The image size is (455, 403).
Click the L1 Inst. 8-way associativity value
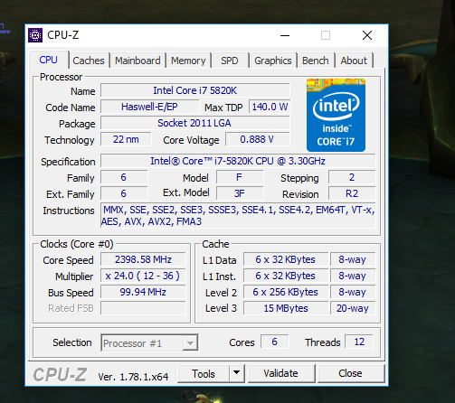click(x=353, y=276)
